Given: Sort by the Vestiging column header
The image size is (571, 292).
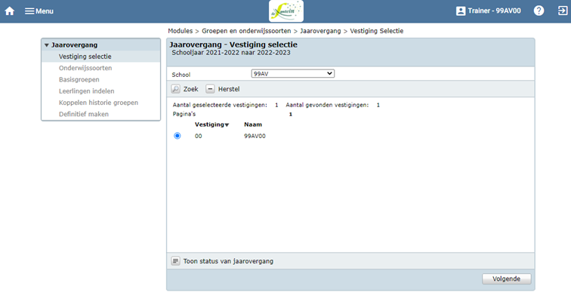Looking at the screenshot, I should click(212, 124).
